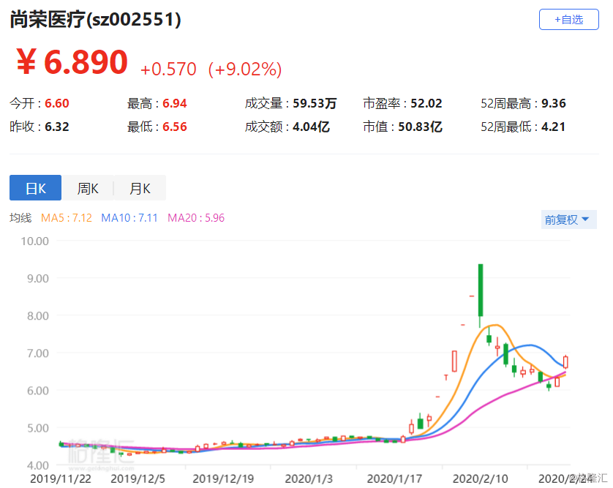
Task: Click the 2019/12/19 date axis label
Action: click(x=223, y=478)
